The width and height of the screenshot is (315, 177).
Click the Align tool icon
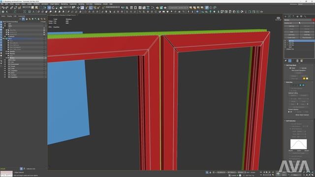[127, 8]
